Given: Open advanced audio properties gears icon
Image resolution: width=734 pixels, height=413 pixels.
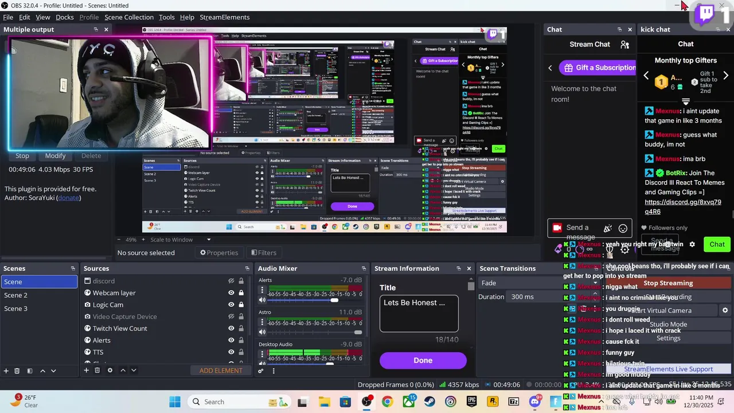Looking at the screenshot, I should pos(261,371).
